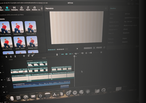Open Pinterest from the Dock

[x=88, y=92]
